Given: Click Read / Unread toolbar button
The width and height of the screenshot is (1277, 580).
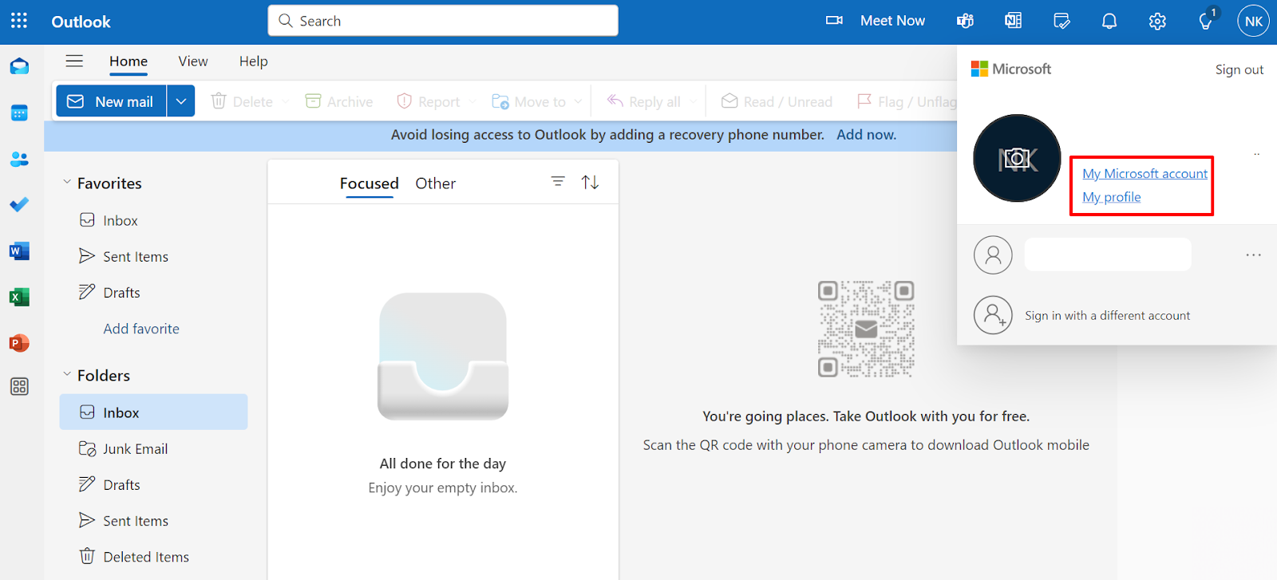Looking at the screenshot, I should click(777, 101).
